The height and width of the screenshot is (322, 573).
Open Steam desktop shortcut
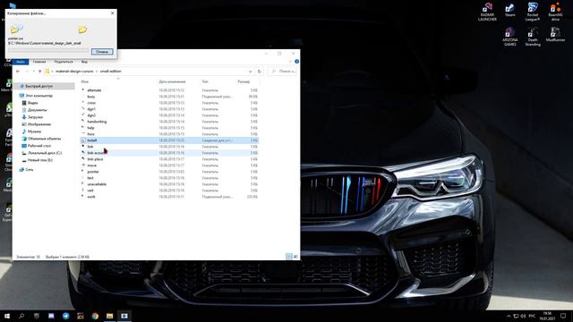(x=509, y=10)
